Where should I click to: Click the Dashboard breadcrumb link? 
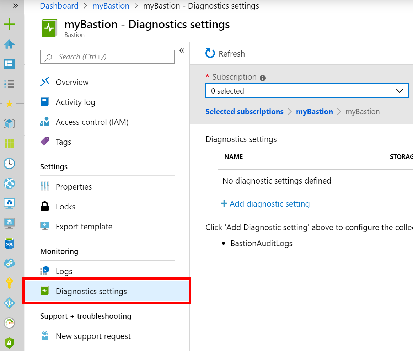(59, 6)
